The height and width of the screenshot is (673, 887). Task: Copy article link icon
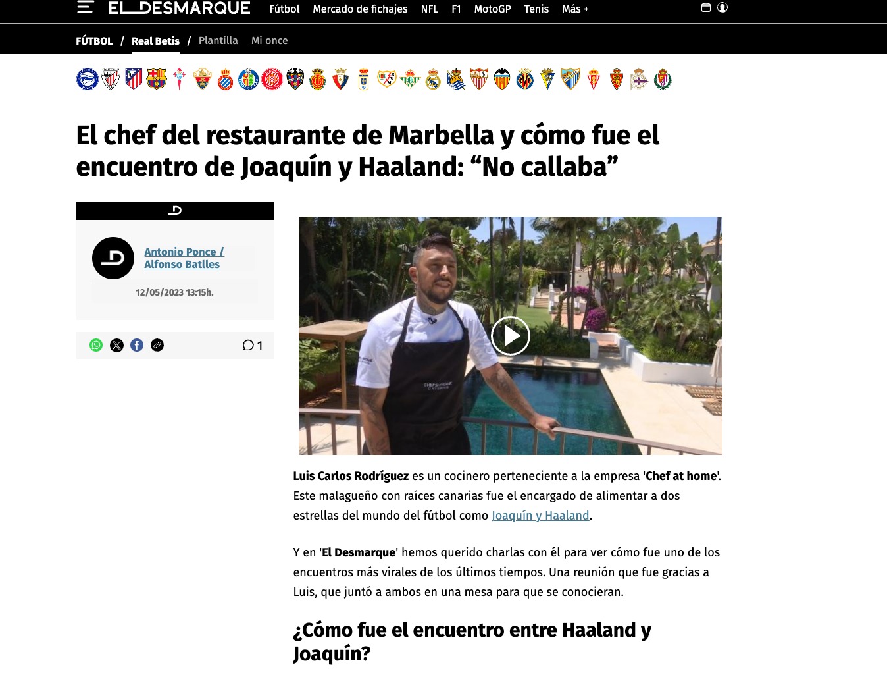pos(157,345)
